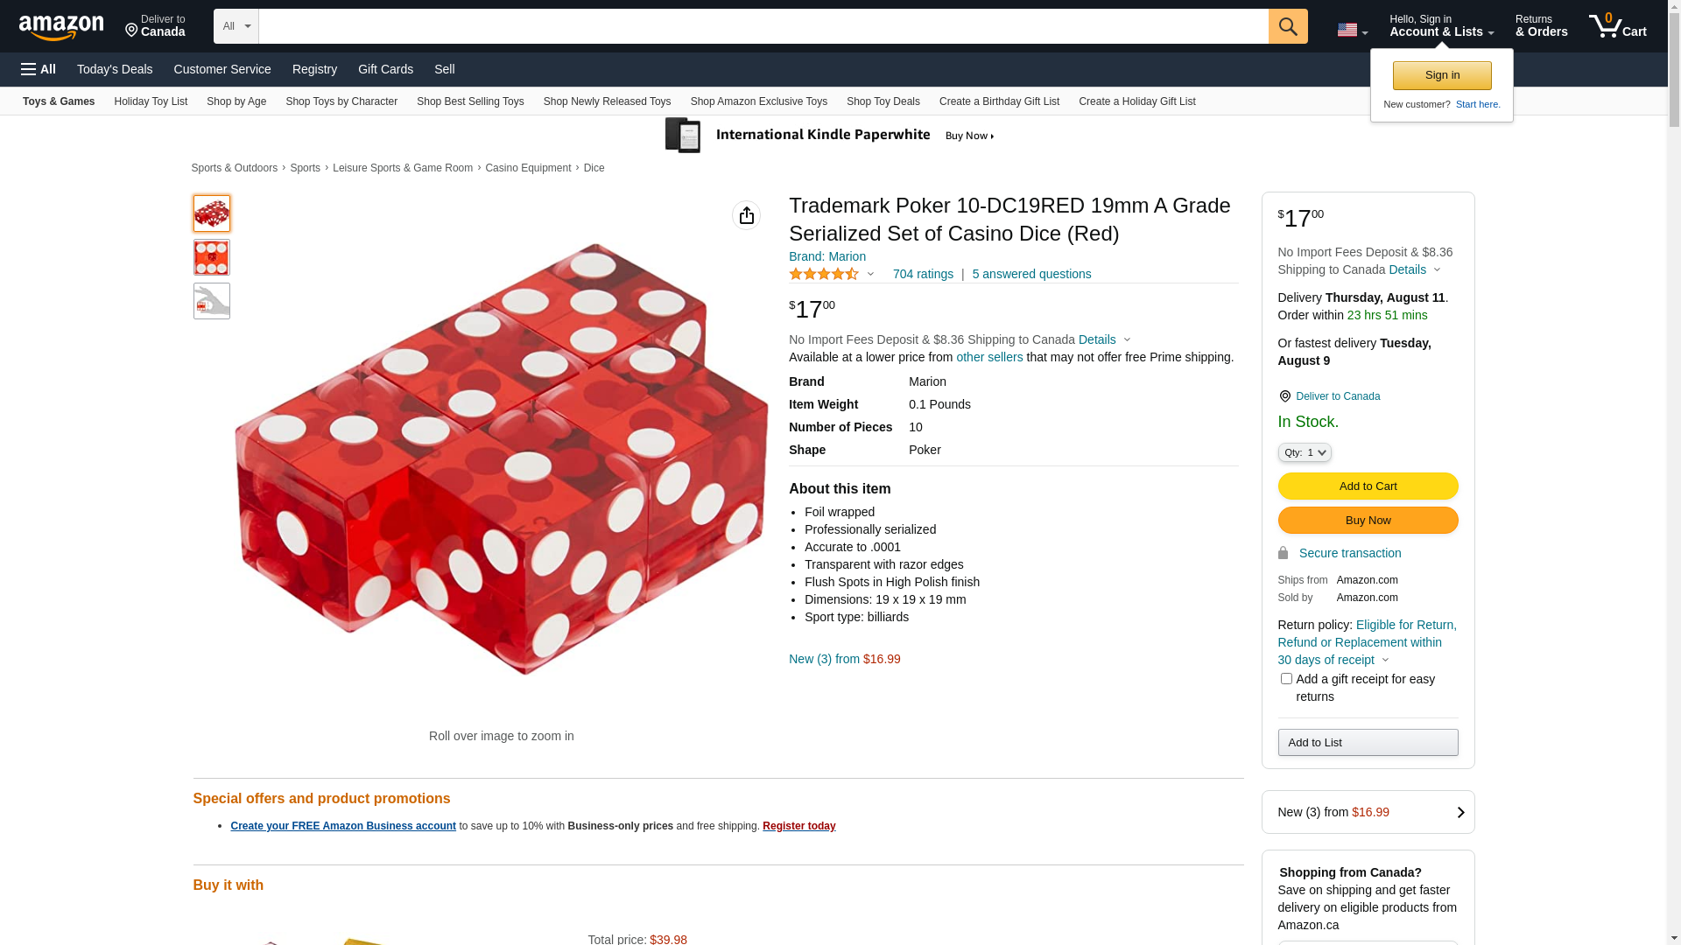Expand New (3) from $16.99 offers

point(1368,812)
